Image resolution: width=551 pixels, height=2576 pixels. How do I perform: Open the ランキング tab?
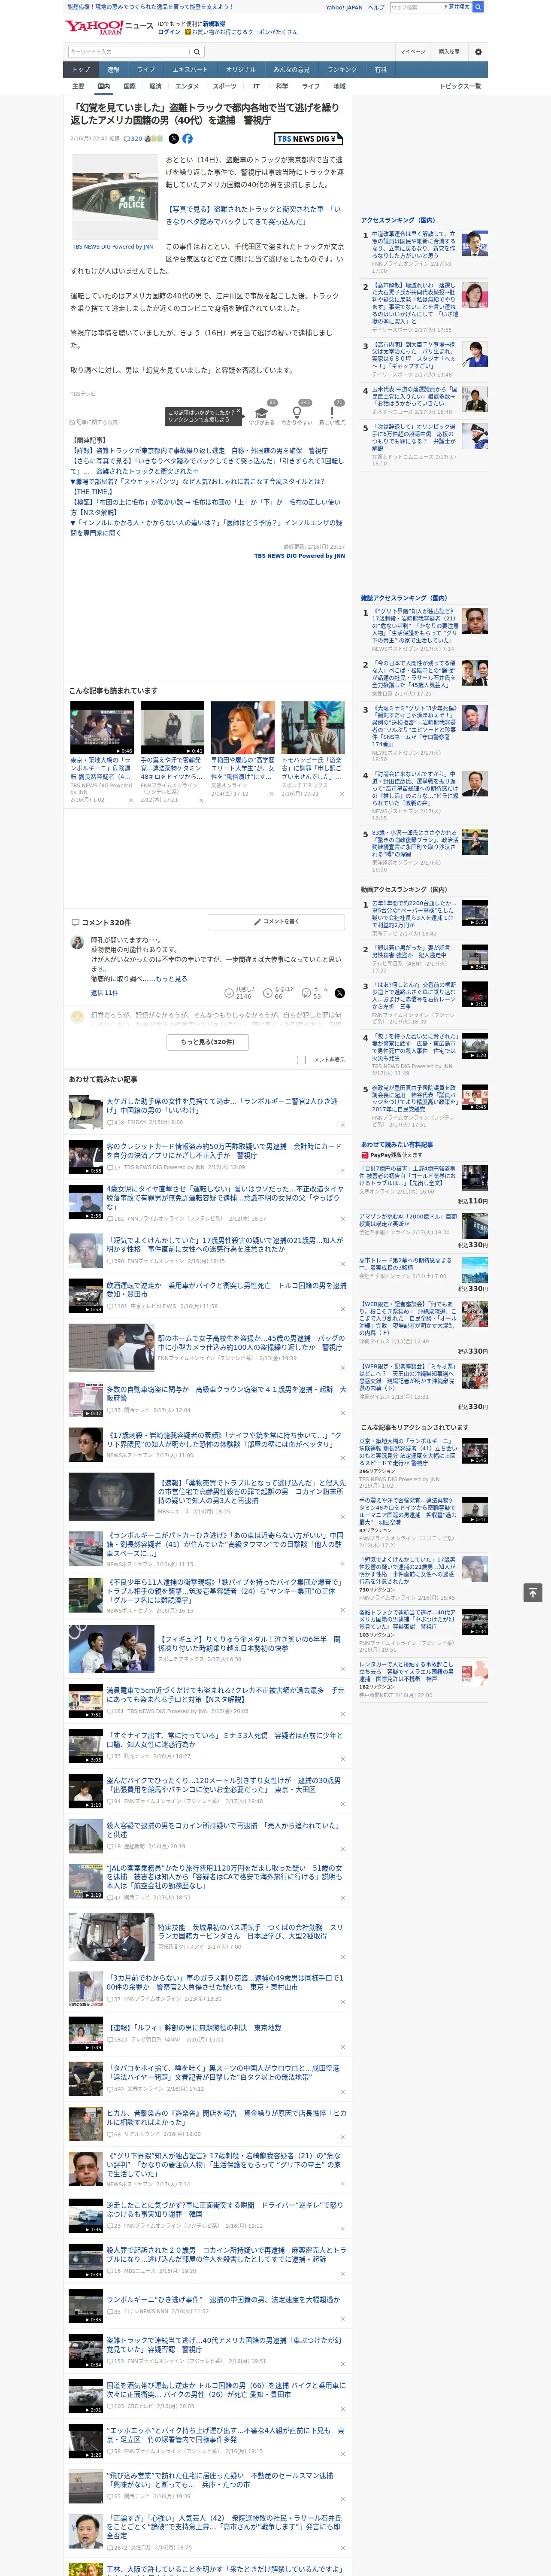point(342,69)
